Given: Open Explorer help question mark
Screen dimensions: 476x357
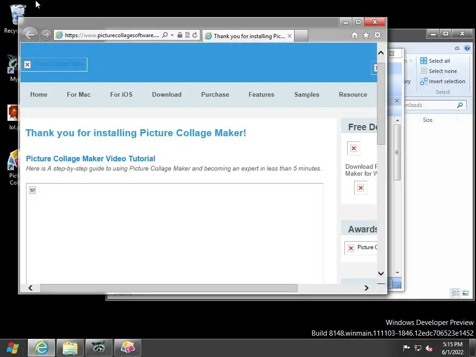Looking at the screenshot, I should coord(467,48).
